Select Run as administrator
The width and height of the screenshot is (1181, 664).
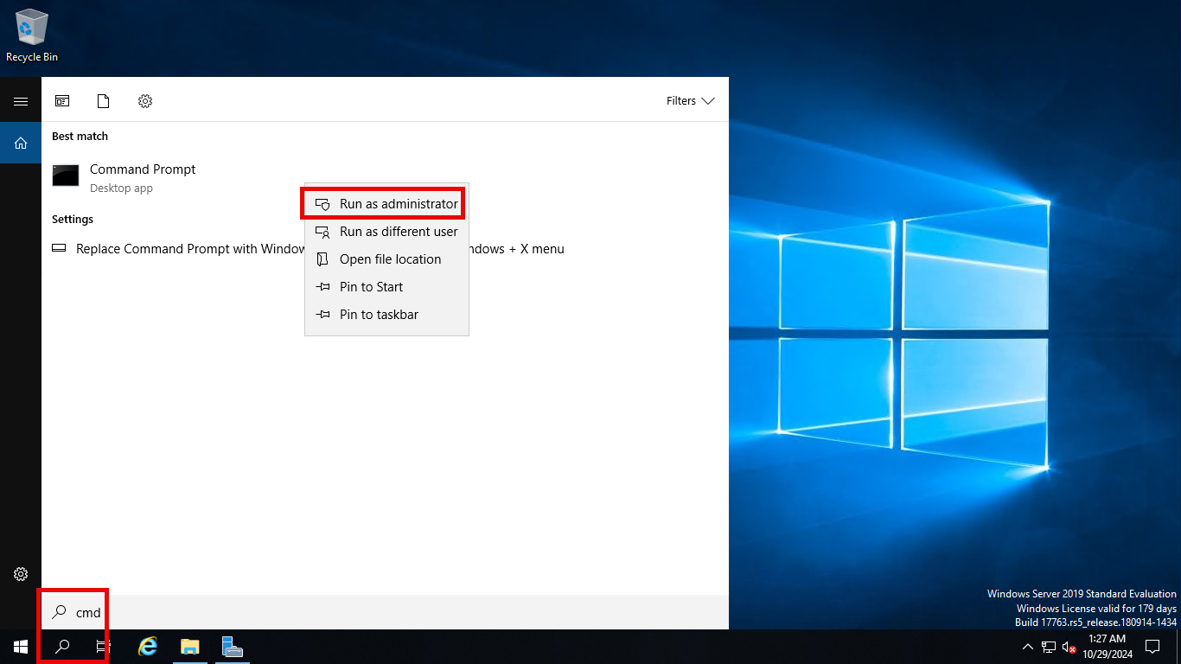click(x=398, y=204)
